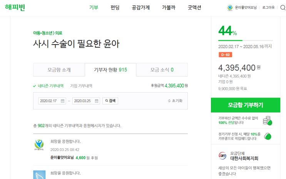Open calendar picker for end date 2020.03.25
Viewport: 286px width, 179px height.
[x=97, y=101]
